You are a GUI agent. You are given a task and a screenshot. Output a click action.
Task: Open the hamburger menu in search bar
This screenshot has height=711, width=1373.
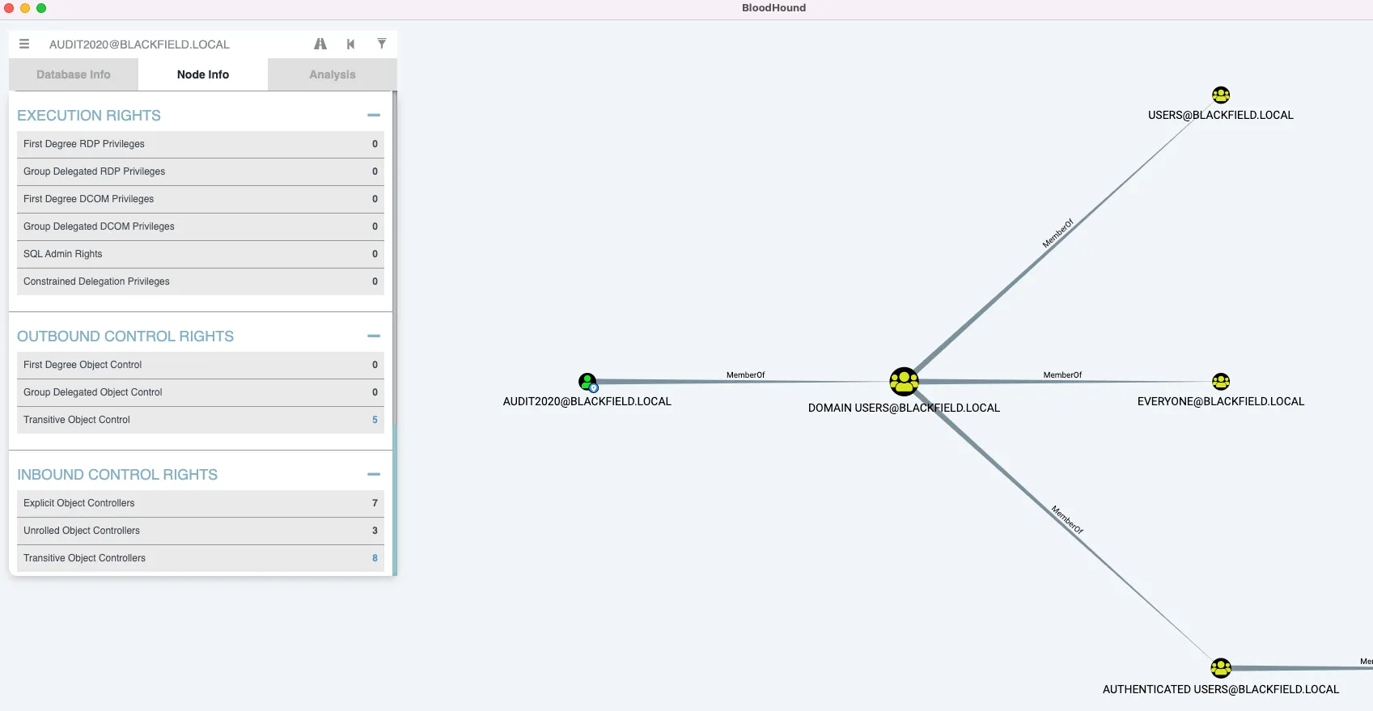coord(24,44)
